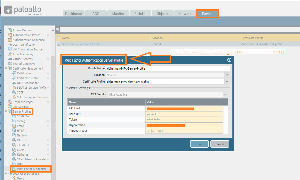Uncheck the doberman-MFA-Server-Profile row checkbox

click(58, 44)
